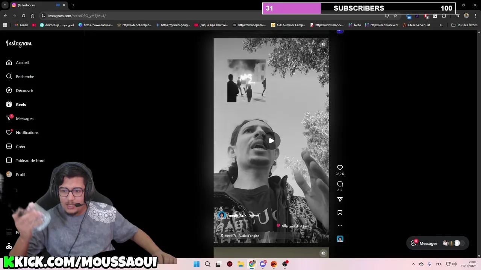
Task: Select the (8) Instagram browser tab
Action: (x=38, y=5)
